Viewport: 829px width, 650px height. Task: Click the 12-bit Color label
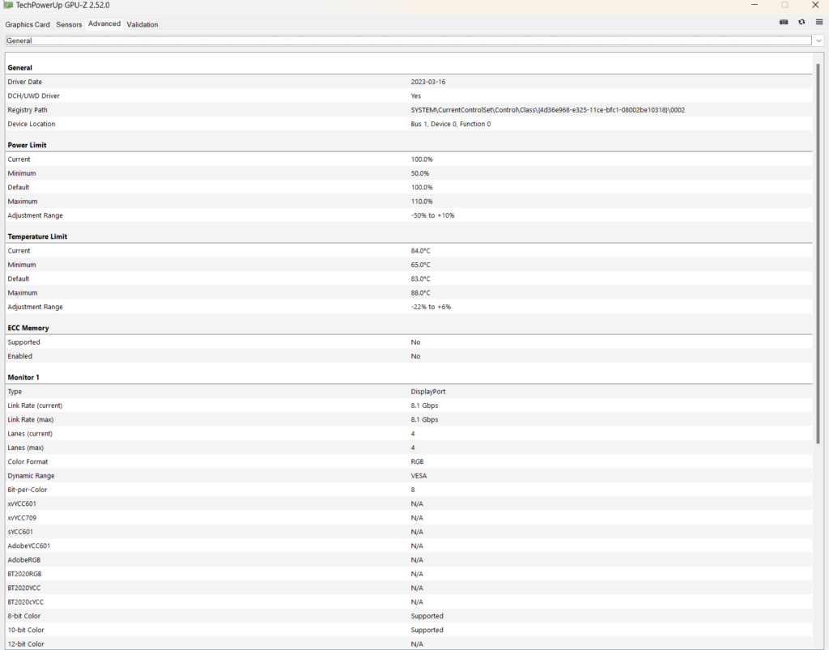pyautogui.click(x=26, y=644)
